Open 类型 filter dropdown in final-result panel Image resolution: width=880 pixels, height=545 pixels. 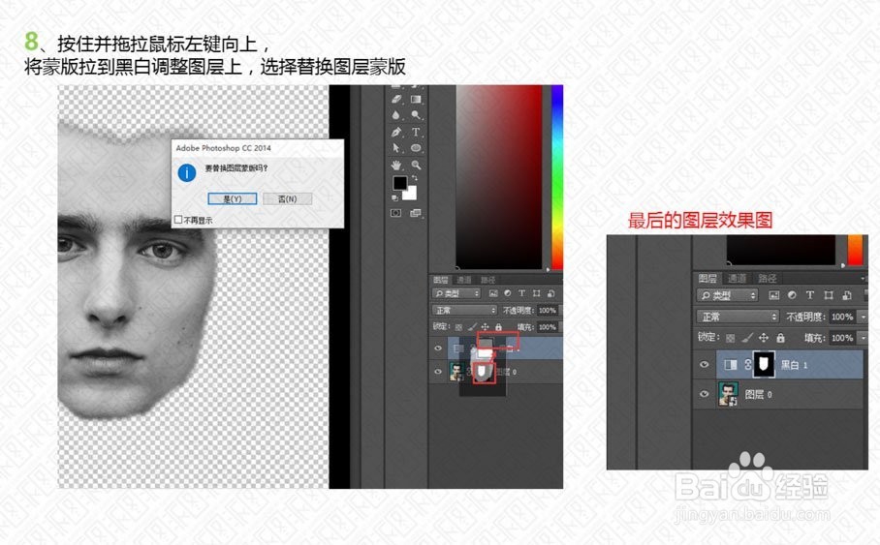click(x=727, y=295)
